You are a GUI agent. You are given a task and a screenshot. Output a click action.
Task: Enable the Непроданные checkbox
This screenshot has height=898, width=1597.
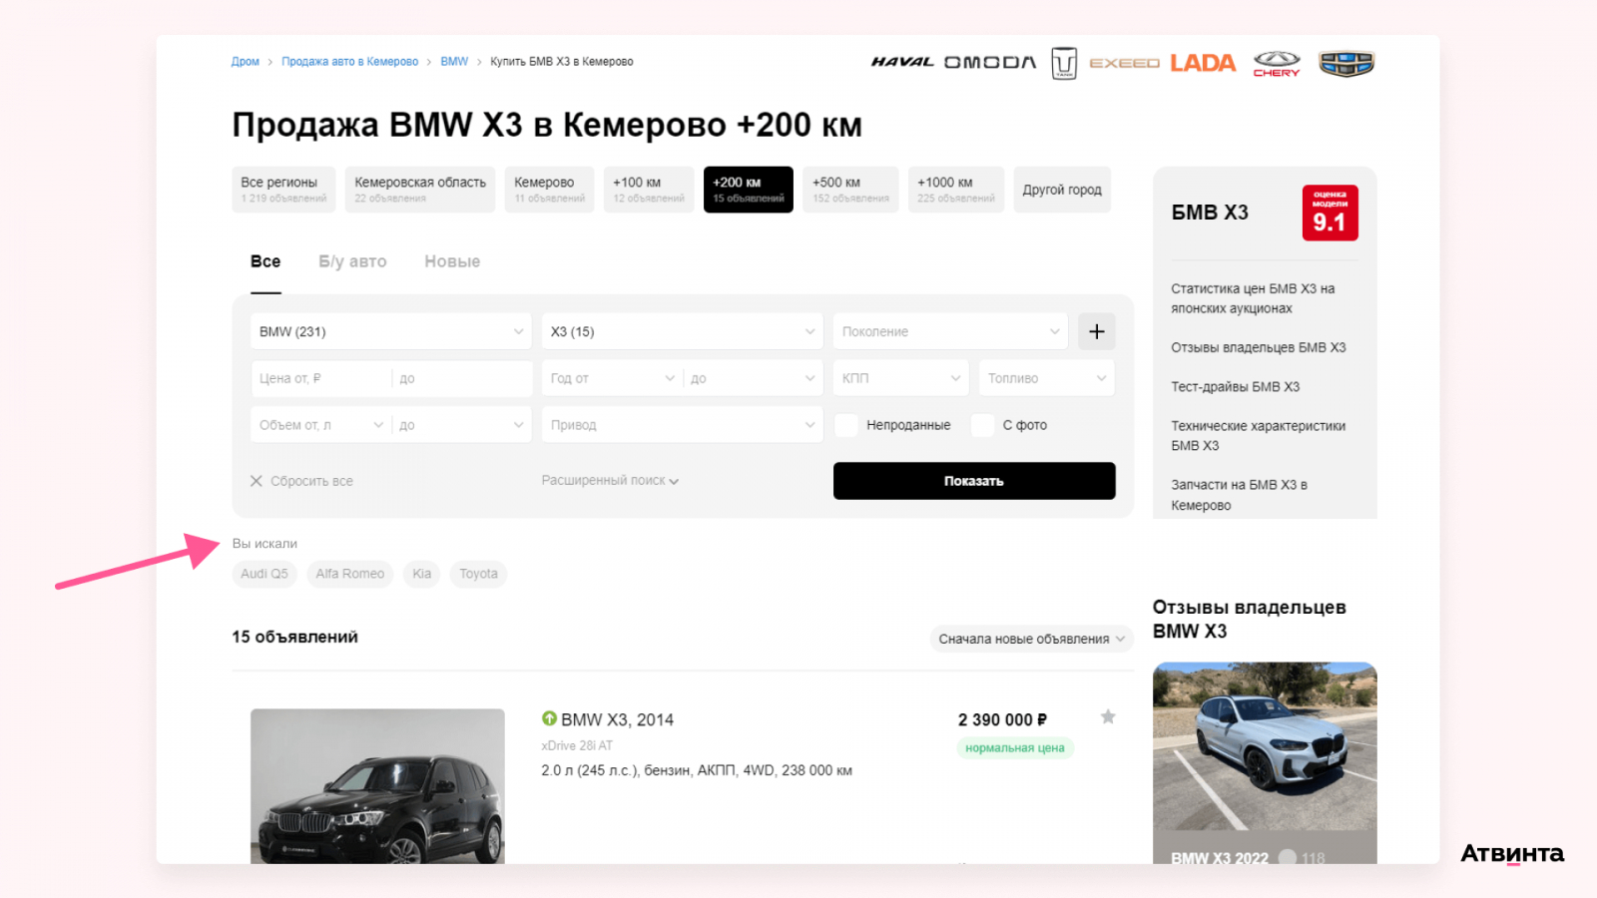pos(846,425)
